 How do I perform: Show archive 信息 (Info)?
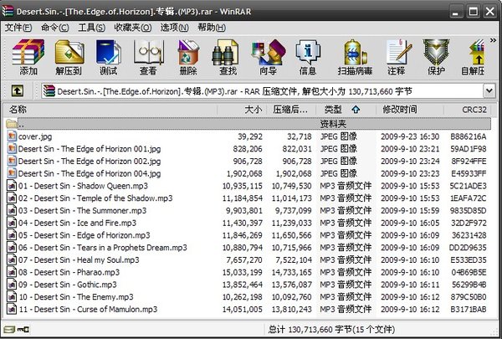pos(308,57)
